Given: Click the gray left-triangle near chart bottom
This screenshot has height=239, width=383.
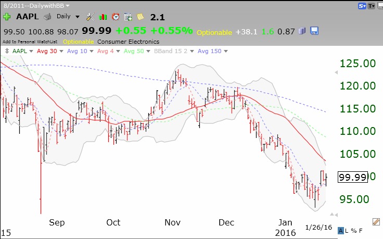Looking at the screenshot, I should tap(335, 215).
